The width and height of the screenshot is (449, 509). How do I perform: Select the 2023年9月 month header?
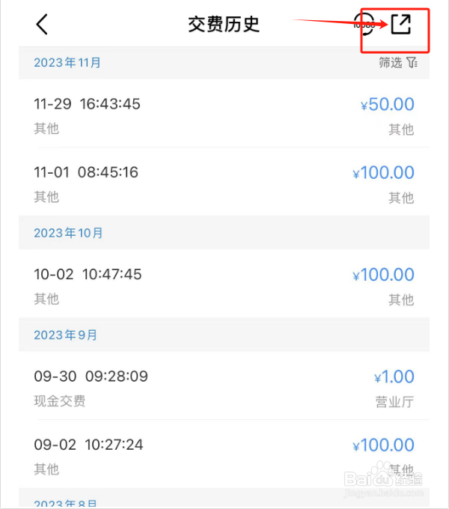pyautogui.click(x=224, y=335)
